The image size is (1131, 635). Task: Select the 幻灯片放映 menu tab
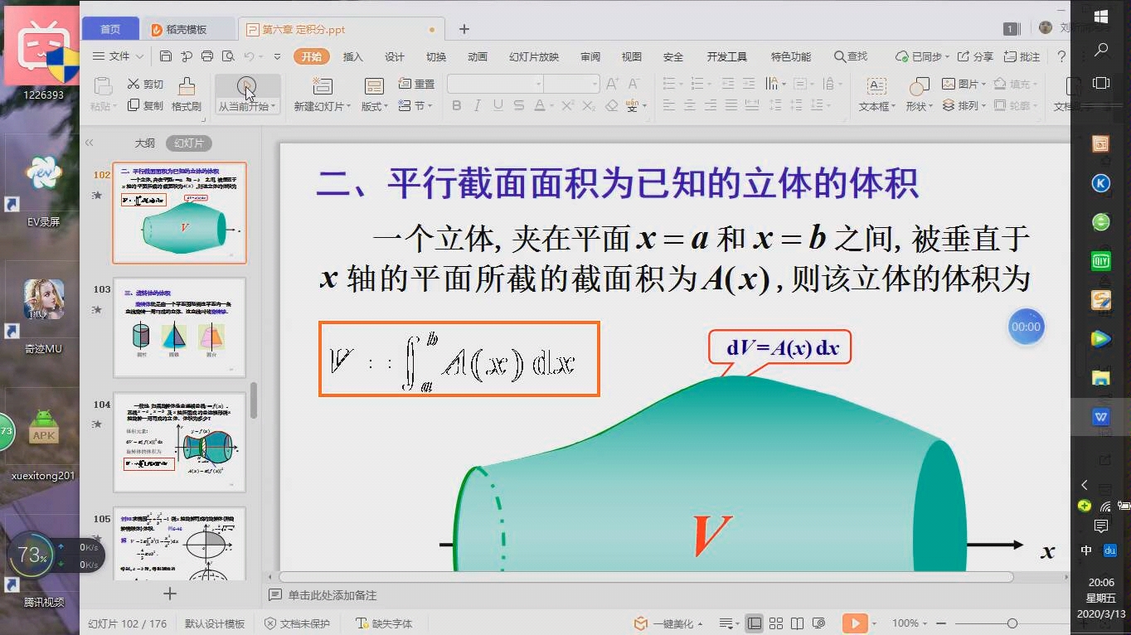pos(534,56)
